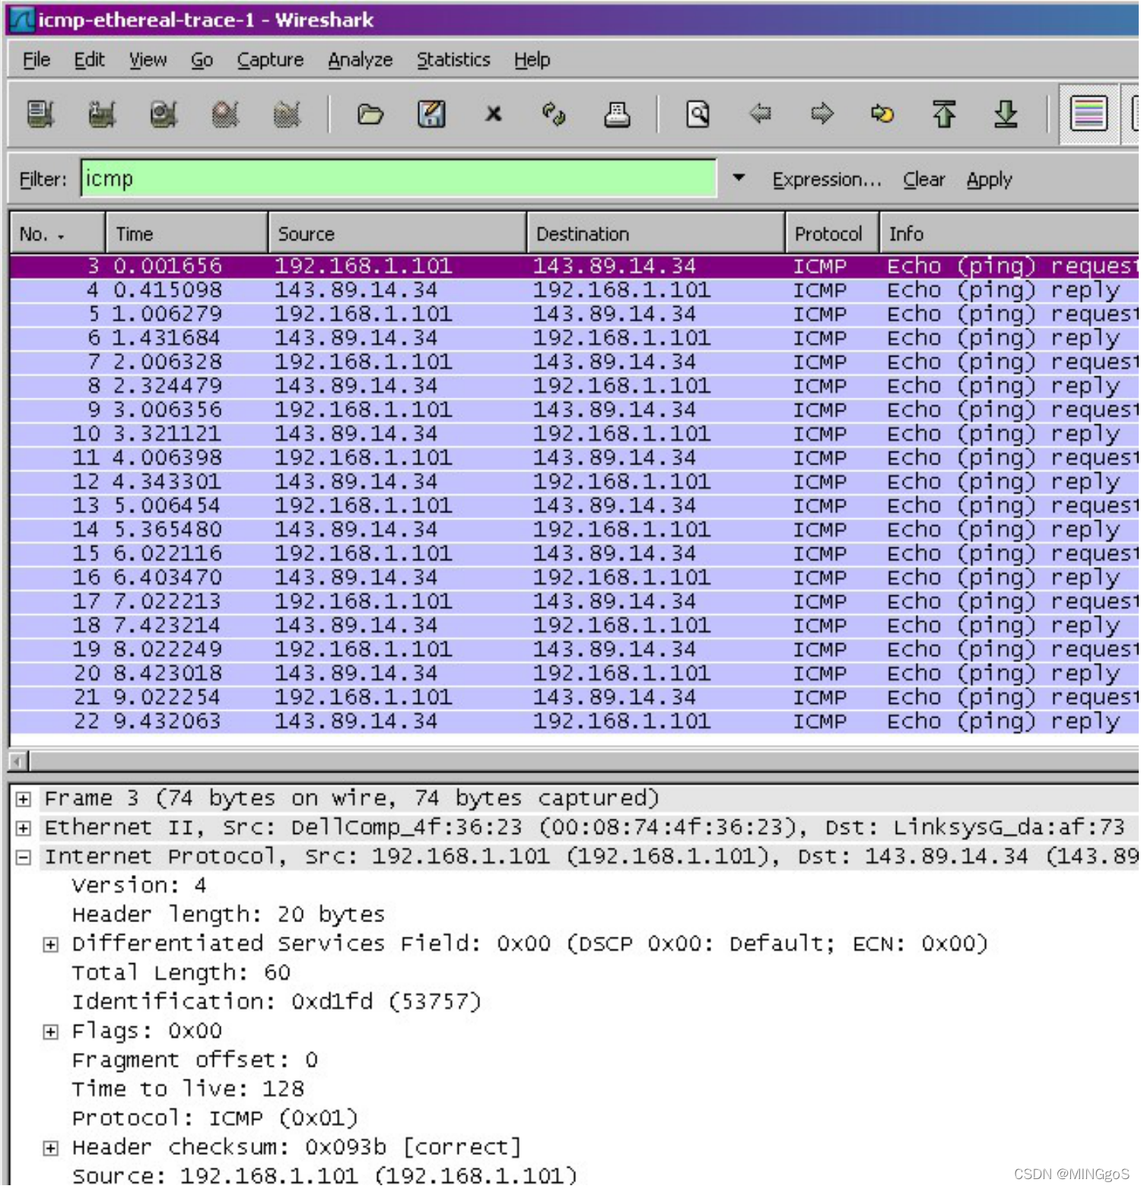Expand the Differentiated Services Field node
Screen dimensions: 1141x1189
tap(50, 946)
